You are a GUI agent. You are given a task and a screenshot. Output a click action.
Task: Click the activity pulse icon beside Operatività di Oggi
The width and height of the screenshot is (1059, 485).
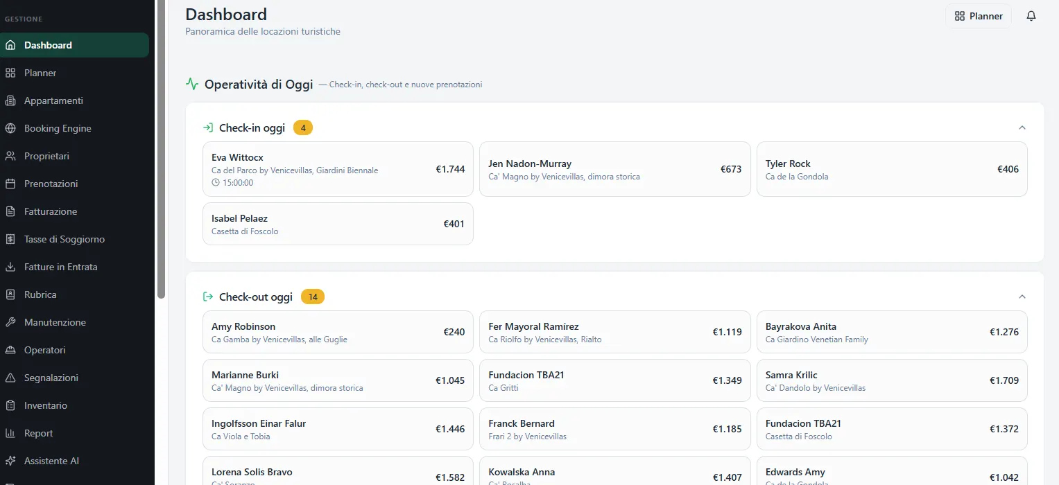(x=192, y=85)
